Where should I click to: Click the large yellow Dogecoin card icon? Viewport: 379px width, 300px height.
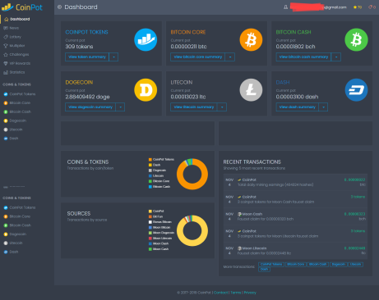click(146, 90)
